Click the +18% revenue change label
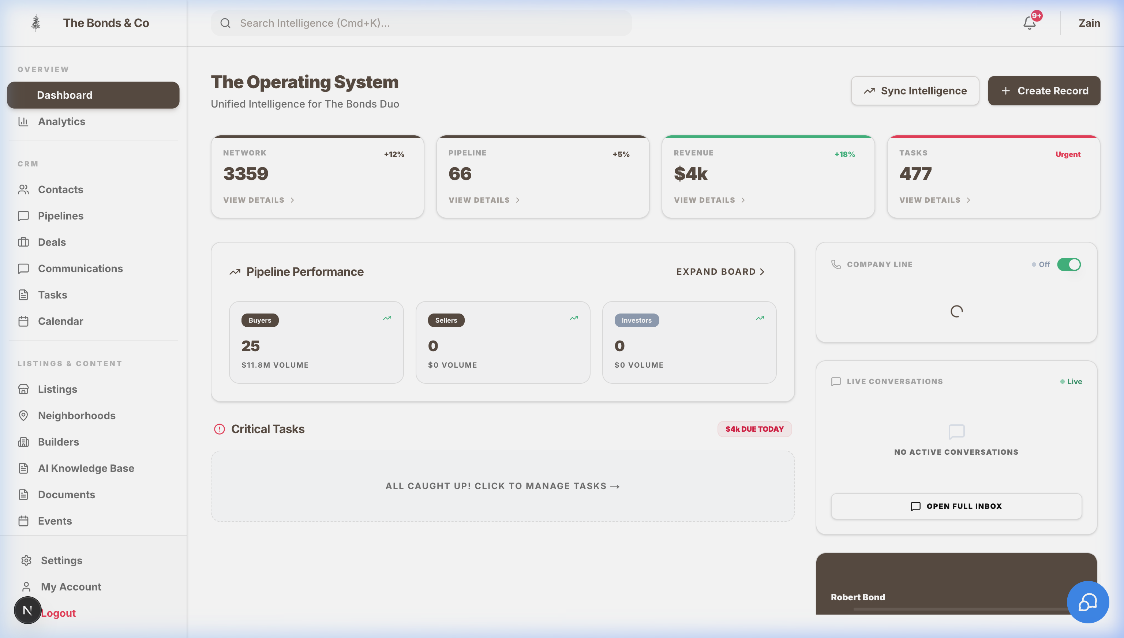This screenshot has height=638, width=1124. (x=844, y=154)
